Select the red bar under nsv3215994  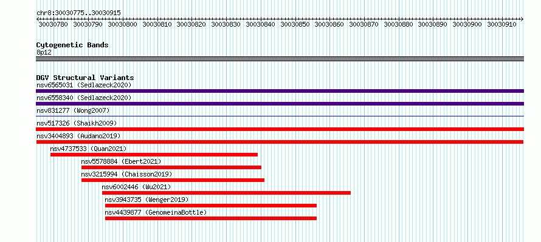coord(173,180)
